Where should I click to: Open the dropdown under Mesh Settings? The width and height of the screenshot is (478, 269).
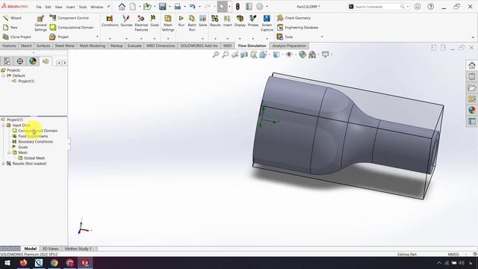[x=168, y=39]
